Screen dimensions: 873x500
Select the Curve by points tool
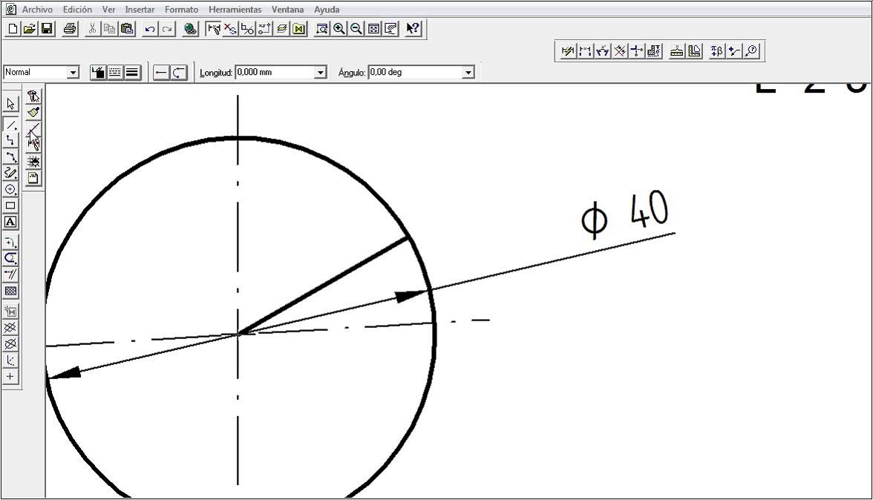pyautogui.click(x=10, y=157)
